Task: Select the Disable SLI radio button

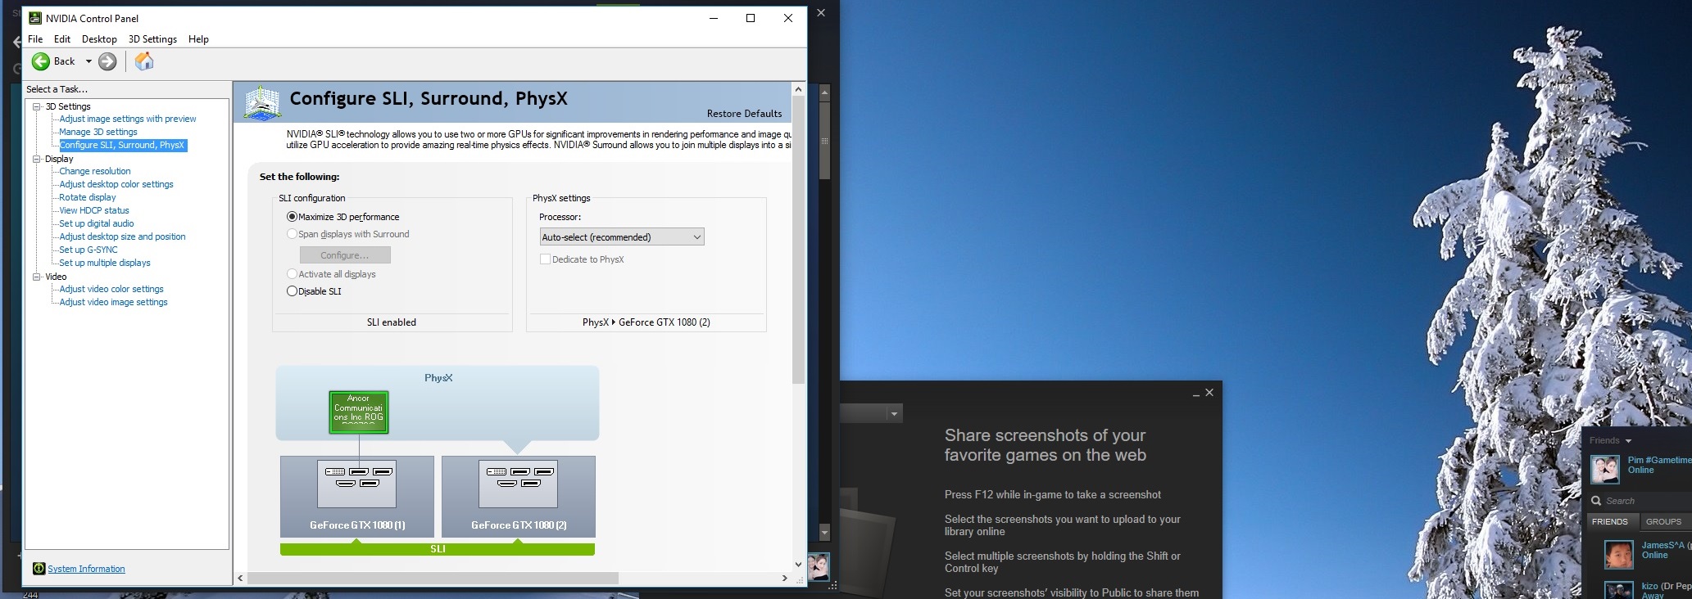Action: pos(292,291)
